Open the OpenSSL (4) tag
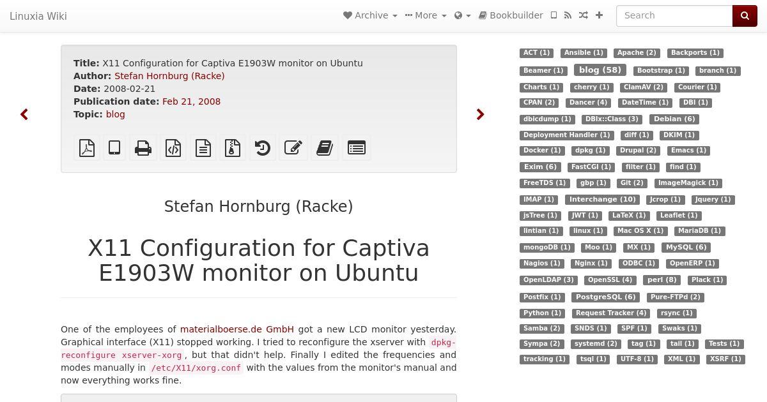This screenshot has width=767, height=402. coord(610,280)
